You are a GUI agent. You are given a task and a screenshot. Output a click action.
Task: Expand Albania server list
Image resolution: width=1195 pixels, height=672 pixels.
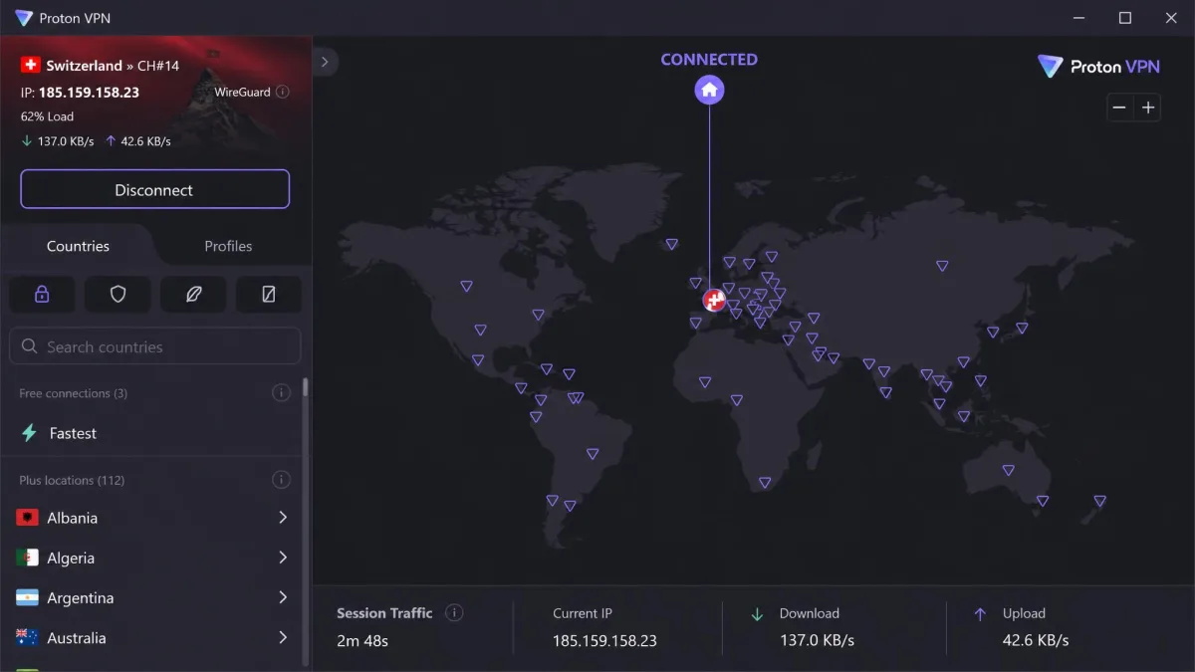[x=283, y=518]
